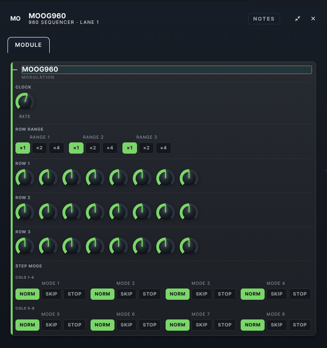Set Range 2 to ×2

click(x=93, y=148)
